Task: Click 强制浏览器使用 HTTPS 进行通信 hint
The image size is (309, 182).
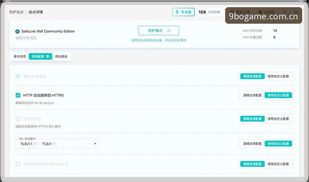Action: [x=38, y=126]
